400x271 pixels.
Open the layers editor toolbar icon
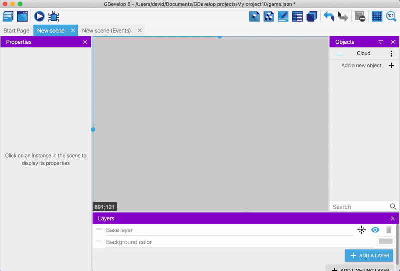pyautogui.click(x=312, y=16)
